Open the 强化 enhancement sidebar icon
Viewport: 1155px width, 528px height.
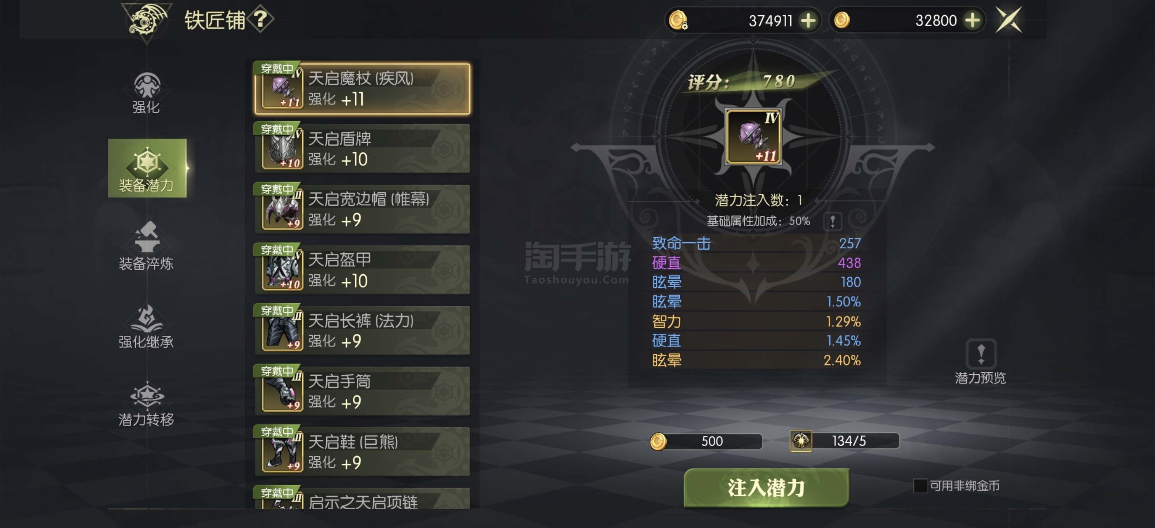(146, 93)
